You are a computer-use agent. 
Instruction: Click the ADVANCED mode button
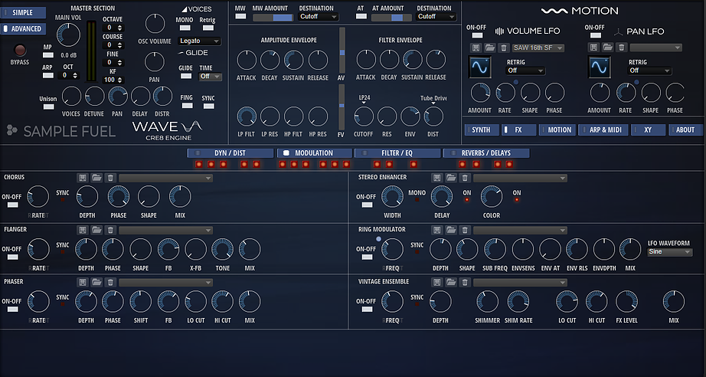click(x=22, y=29)
